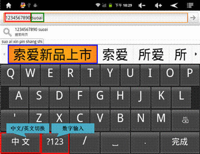Tap the G key
Screen dimensions: 200x154
click(x=100, y=98)
